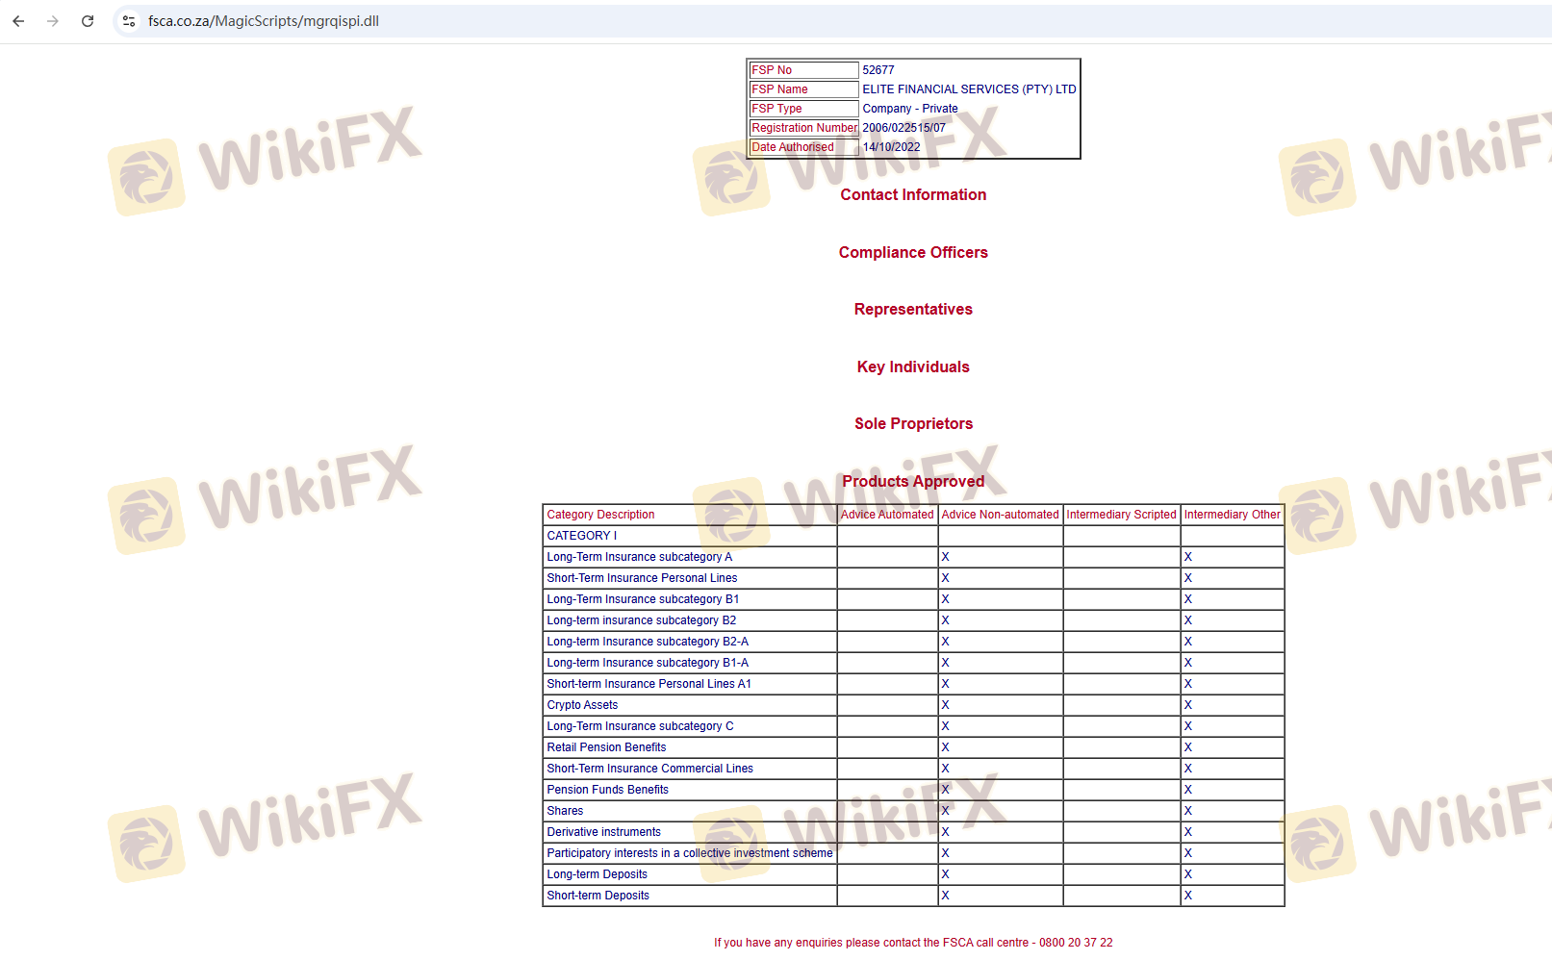Select the Sole Proprietors heading
The height and width of the screenshot is (960, 1552).
click(x=912, y=424)
